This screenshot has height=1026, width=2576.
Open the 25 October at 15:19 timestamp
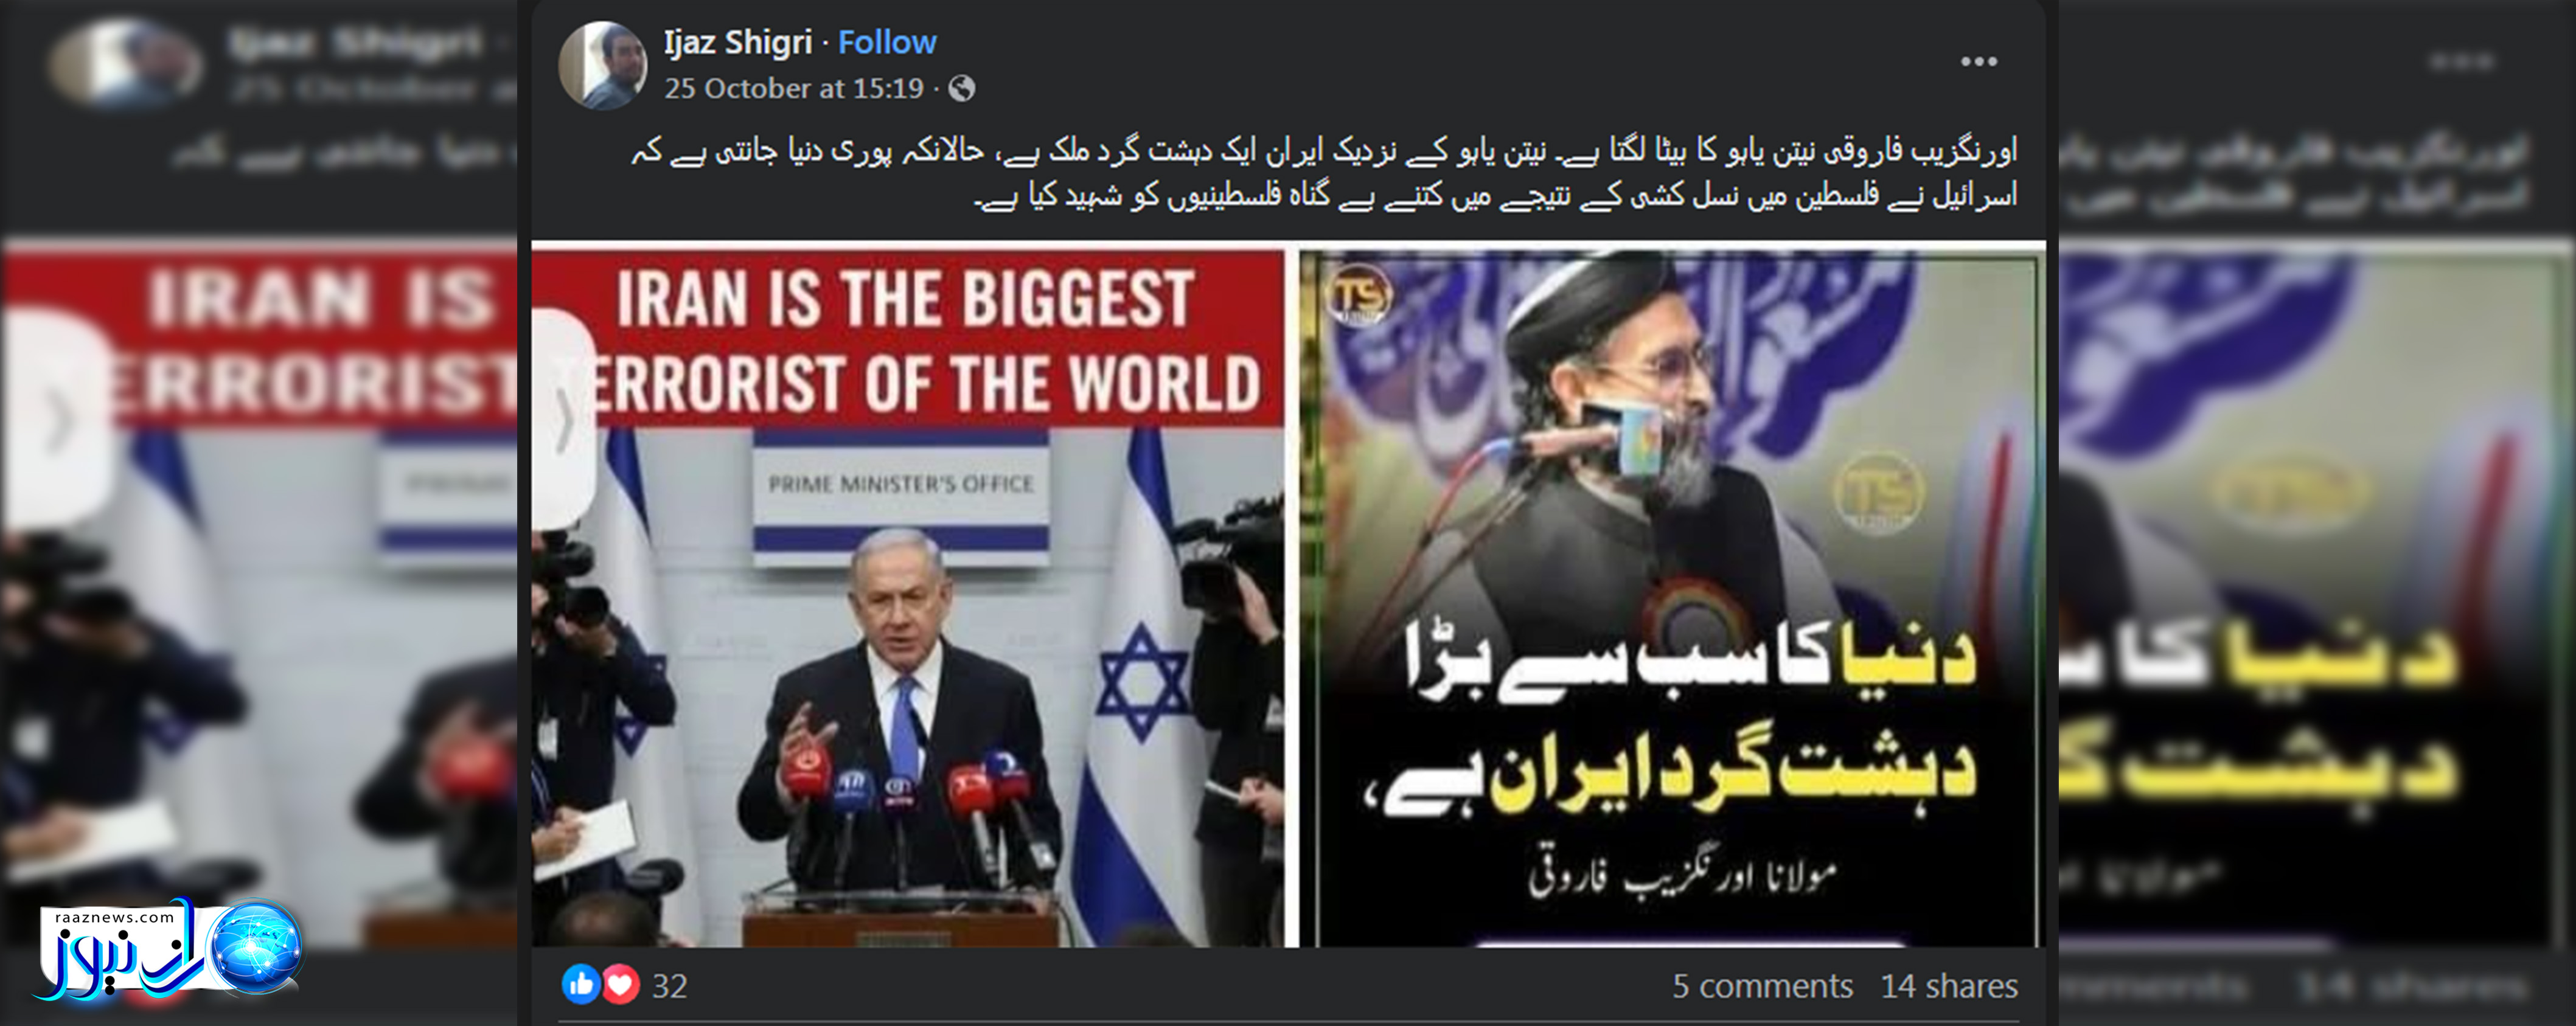point(794,88)
